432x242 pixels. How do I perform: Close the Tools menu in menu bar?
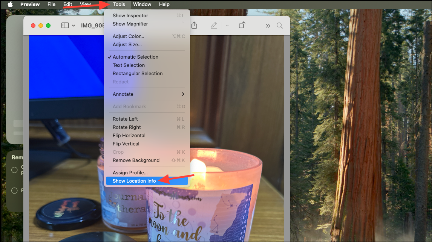[x=119, y=5]
